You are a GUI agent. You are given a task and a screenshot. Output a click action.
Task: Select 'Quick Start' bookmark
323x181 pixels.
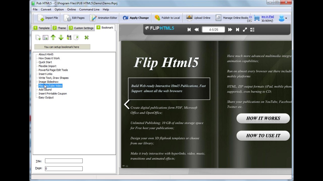click(x=45, y=62)
